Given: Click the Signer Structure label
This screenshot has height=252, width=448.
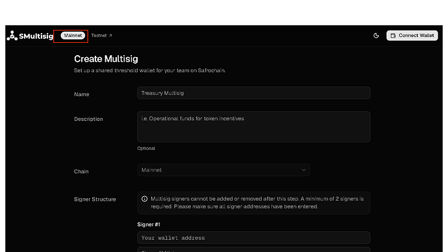Looking at the screenshot, I should pyautogui.click(x=95, y=199).
